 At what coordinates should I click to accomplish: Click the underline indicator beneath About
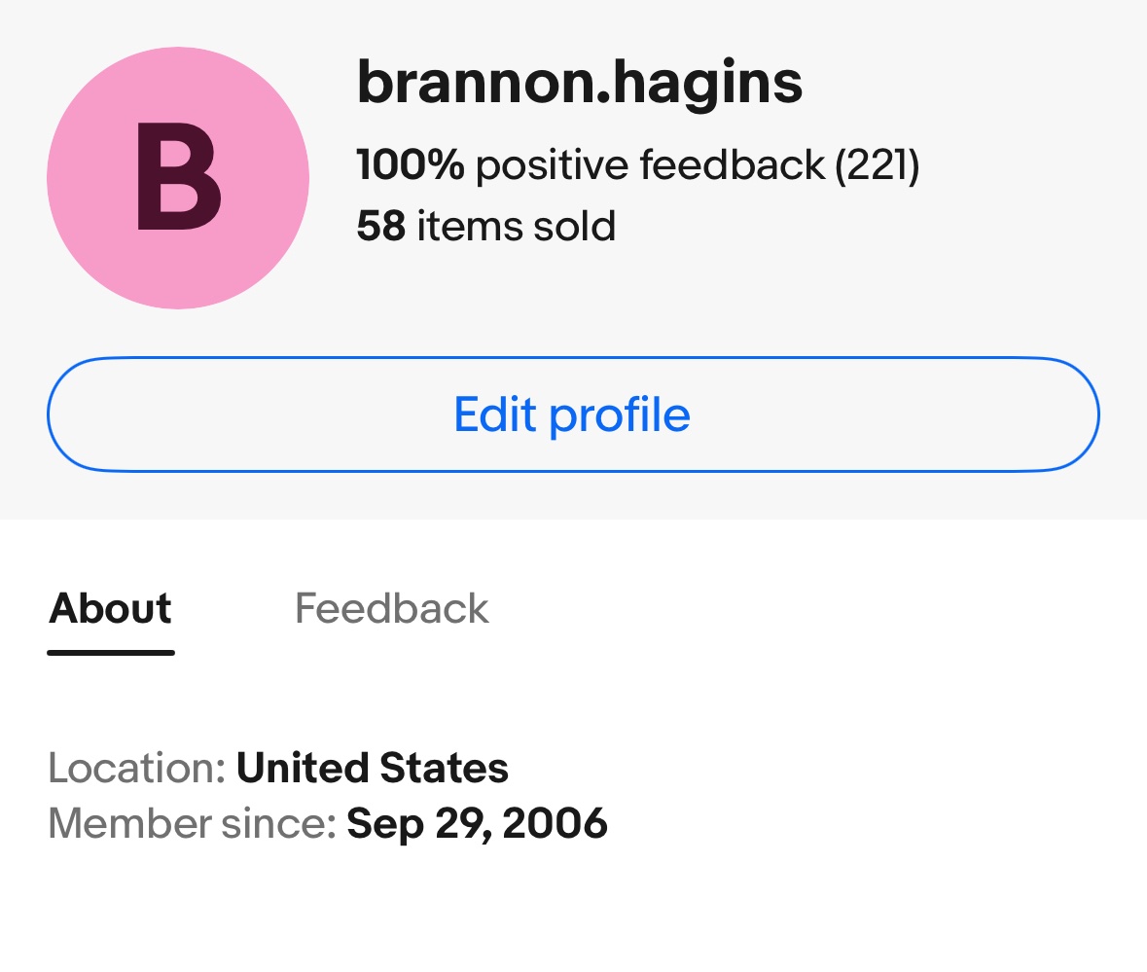tap(111, 652)
